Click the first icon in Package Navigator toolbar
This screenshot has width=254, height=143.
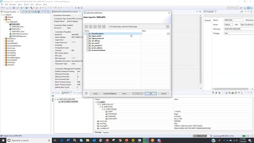click(x=23, y=12)
